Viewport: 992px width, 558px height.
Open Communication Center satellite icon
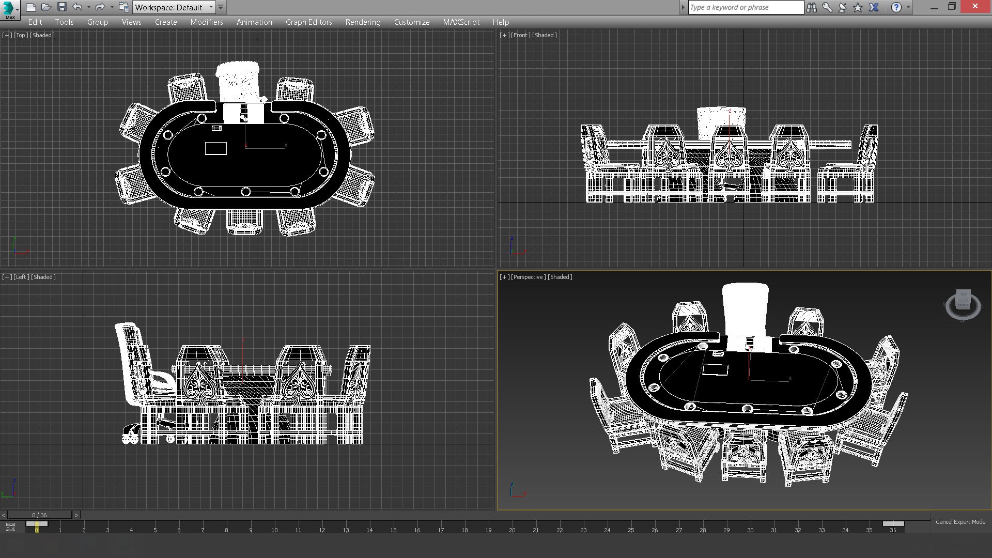(843, 7)
